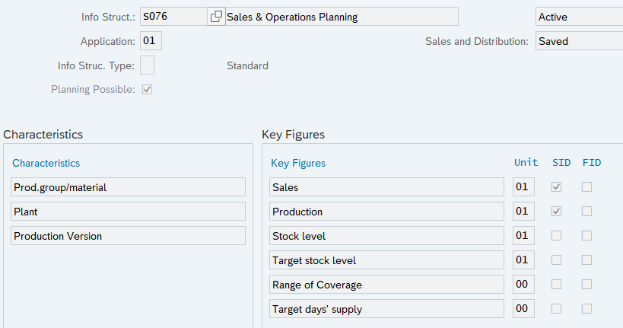Click the Info Struct. S076 input field
Screen dimensions: 623x328
[x=173, y=17]
